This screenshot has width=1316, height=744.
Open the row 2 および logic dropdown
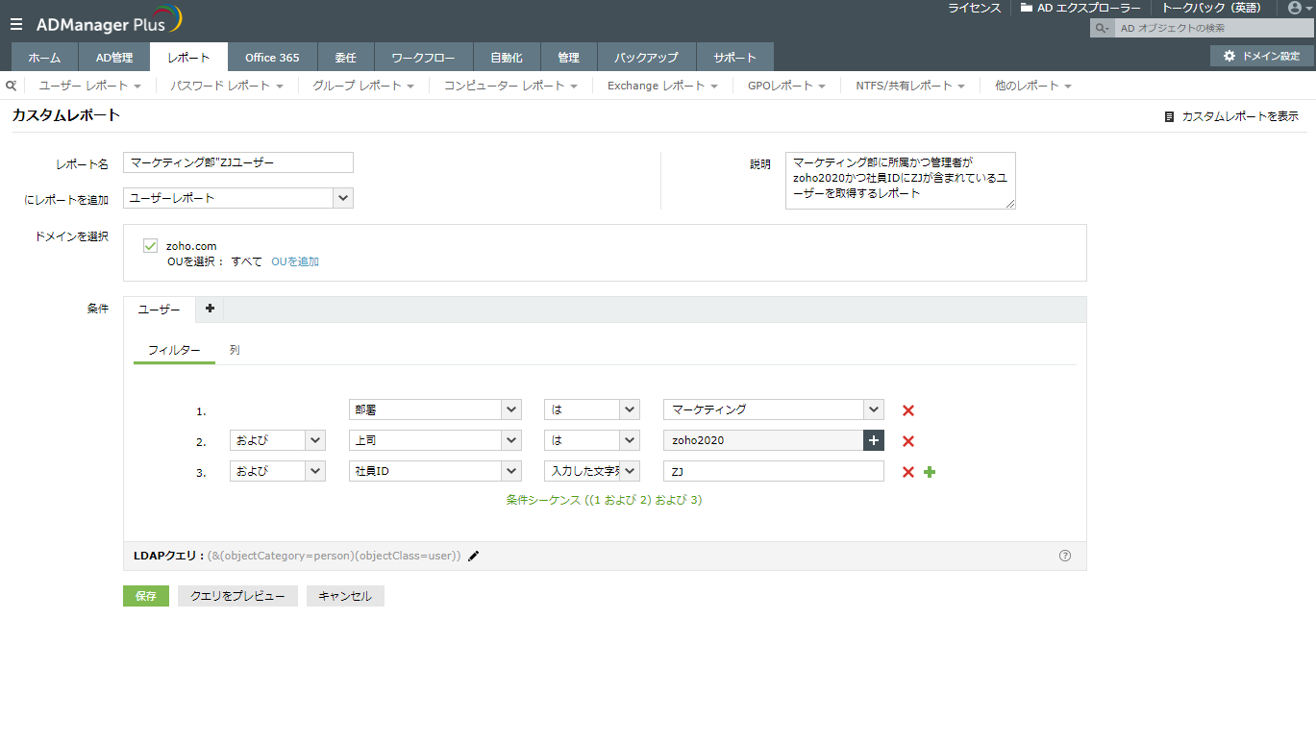[x=279, y=440]
